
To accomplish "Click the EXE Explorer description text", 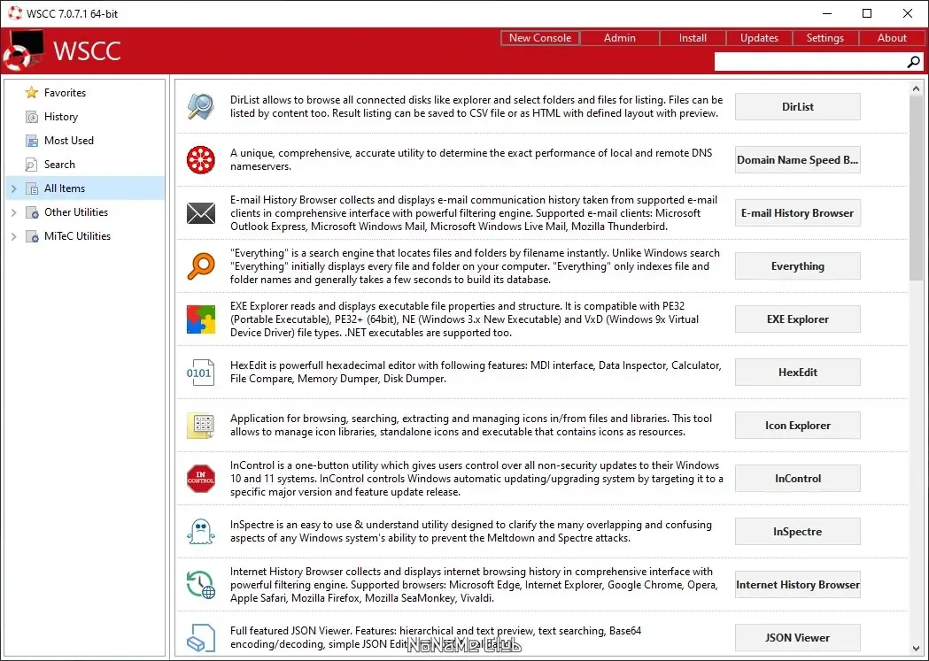I will pyautogui.click(x=464, y=319).
